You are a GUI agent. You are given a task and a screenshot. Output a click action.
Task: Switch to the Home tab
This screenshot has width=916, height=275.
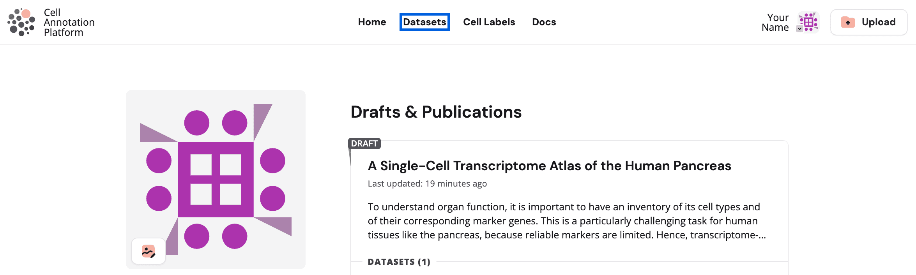[x=372, y=22]
